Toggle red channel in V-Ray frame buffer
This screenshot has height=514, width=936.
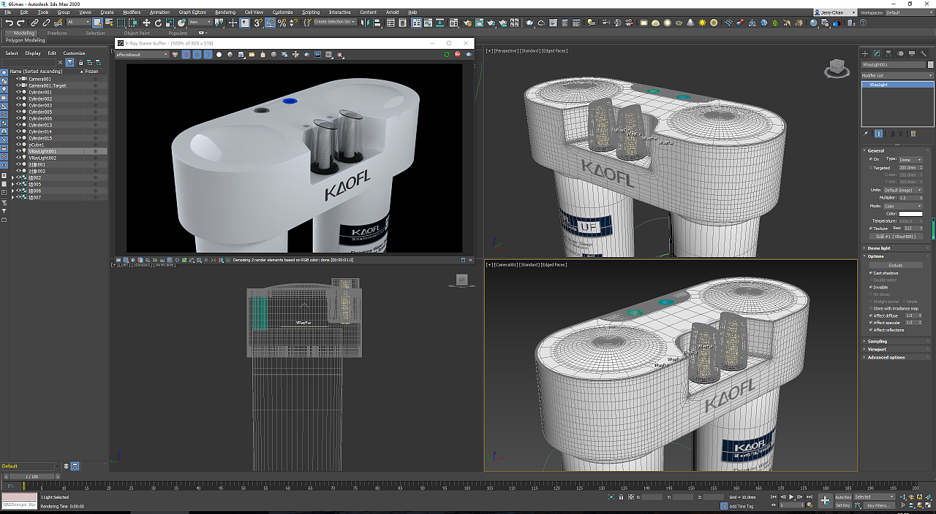coord(186,54)
